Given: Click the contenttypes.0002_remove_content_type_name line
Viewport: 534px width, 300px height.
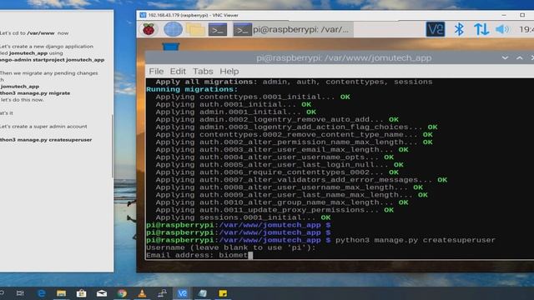Looking at the screenshot, I should tap(294, 134).
